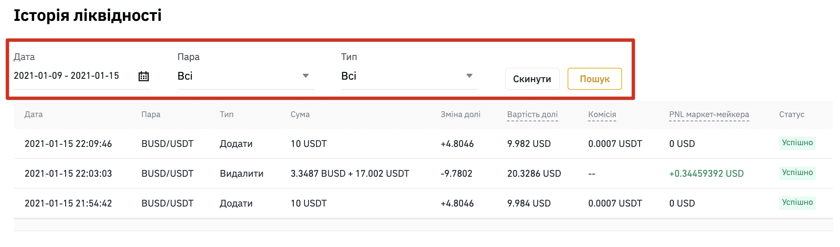
Task: Click the Пошук search button
Action: (594, 79)
